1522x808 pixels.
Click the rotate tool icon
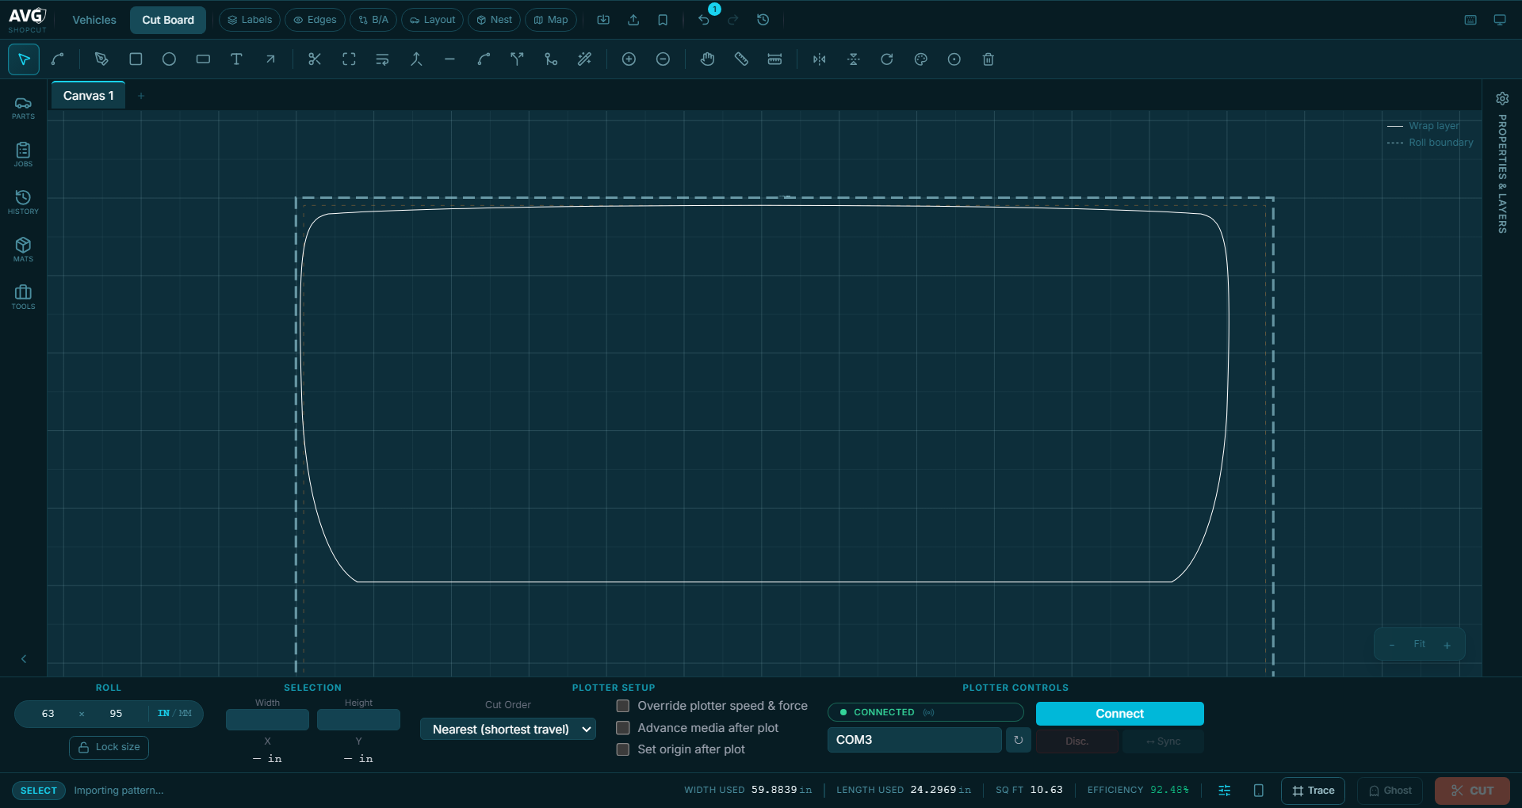tap(887, 59)
